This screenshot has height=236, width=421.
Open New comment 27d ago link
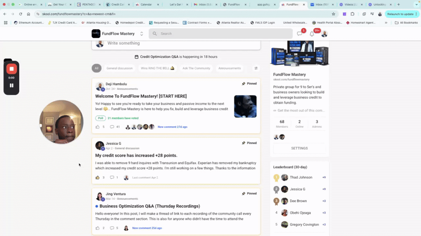(172, 127)
